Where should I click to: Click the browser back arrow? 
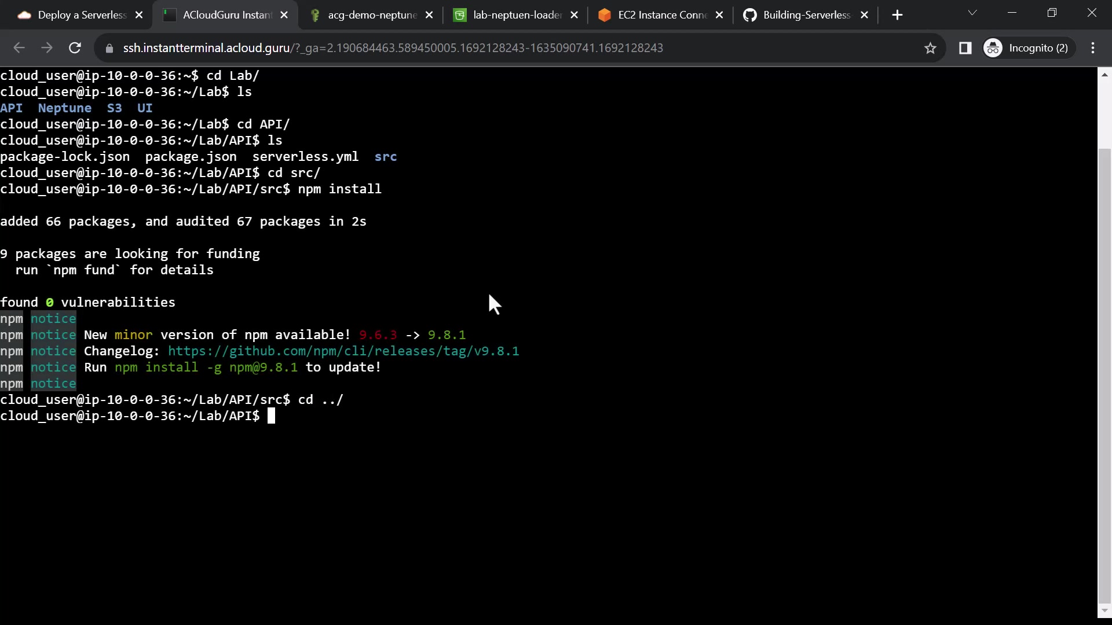(x=19, y=48)
